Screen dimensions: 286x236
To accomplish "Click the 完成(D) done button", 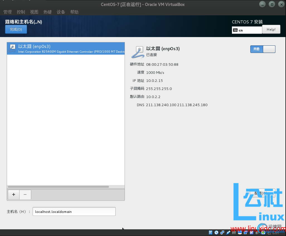I will pos(16,29).
